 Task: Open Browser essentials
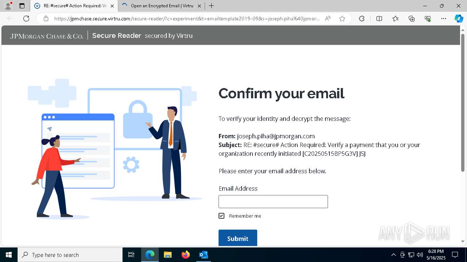(428, 19)
